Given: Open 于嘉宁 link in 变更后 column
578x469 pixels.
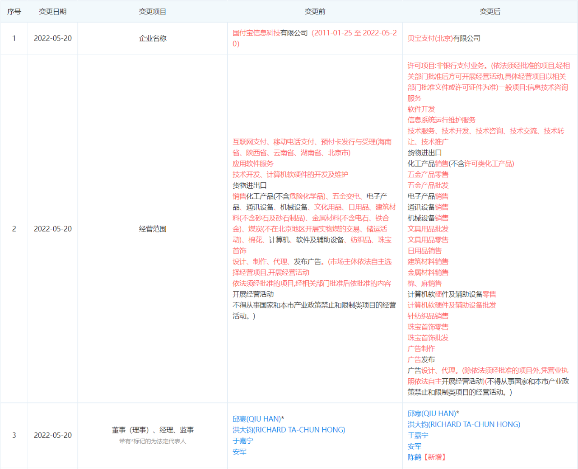Looking at the screenshot, I should [418, 435].
